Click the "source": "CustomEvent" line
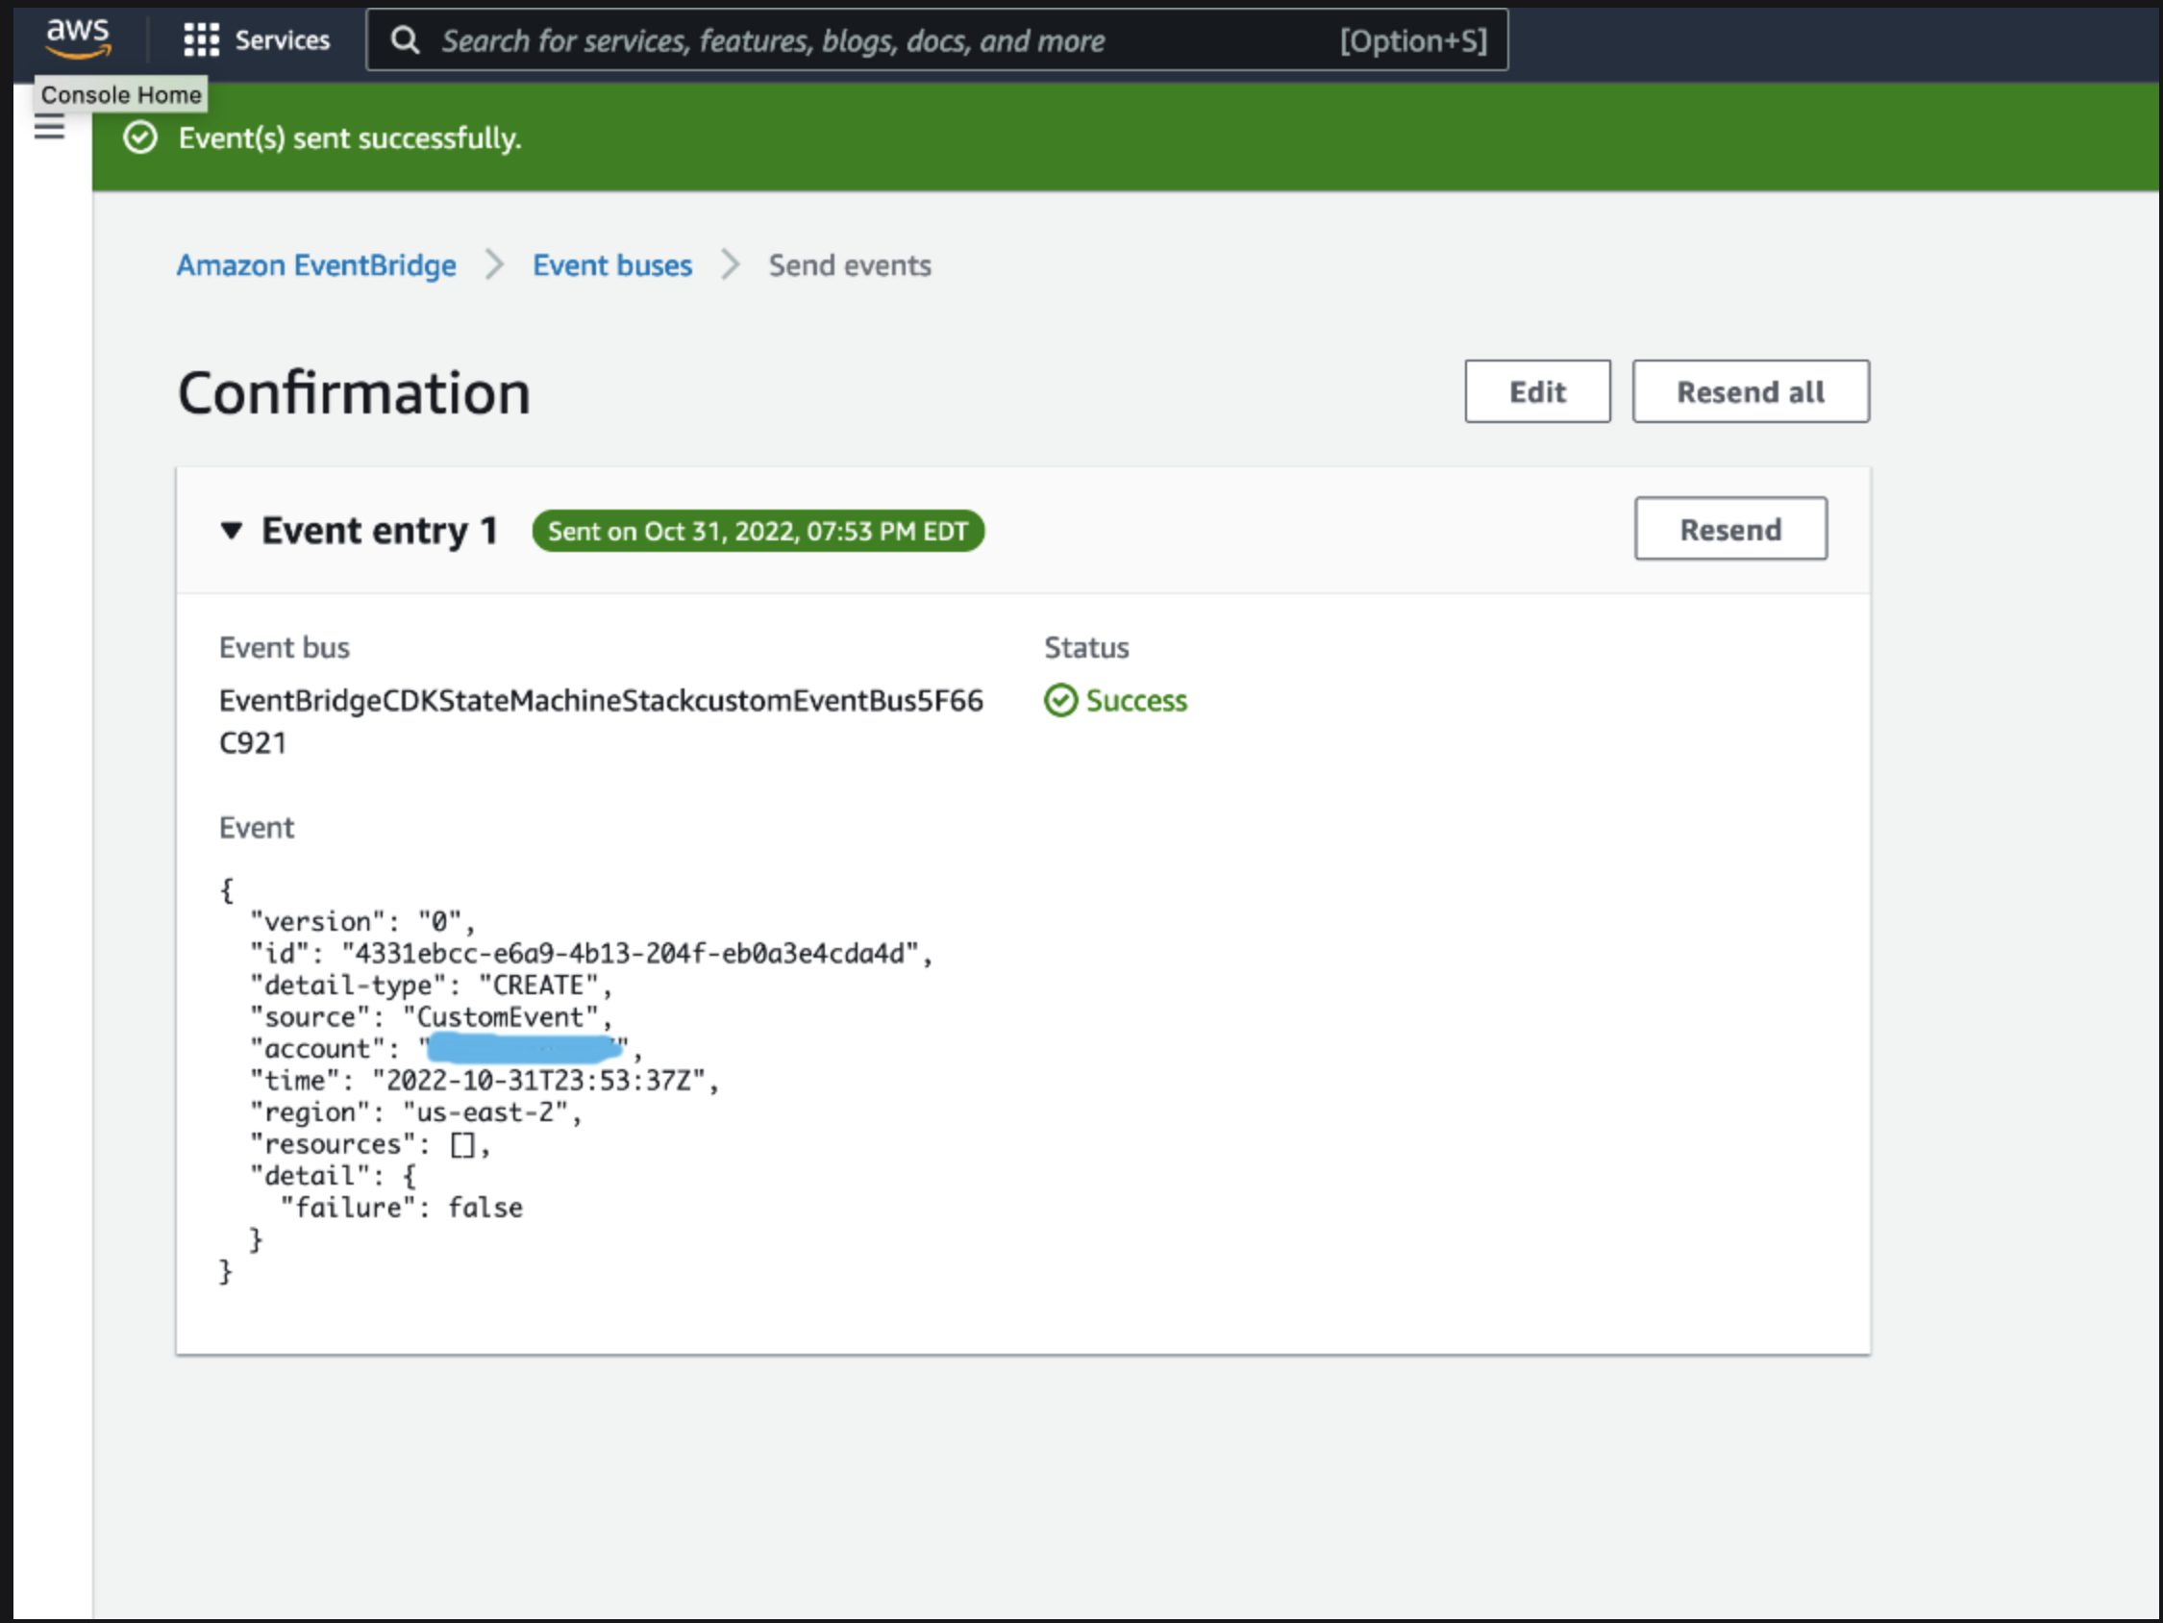2163x1623 pixels. pos(431,1016)
